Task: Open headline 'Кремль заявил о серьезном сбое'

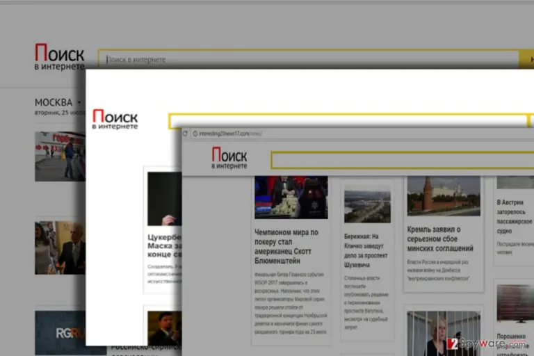Action: pyautogui.click(x=440, y=238)
